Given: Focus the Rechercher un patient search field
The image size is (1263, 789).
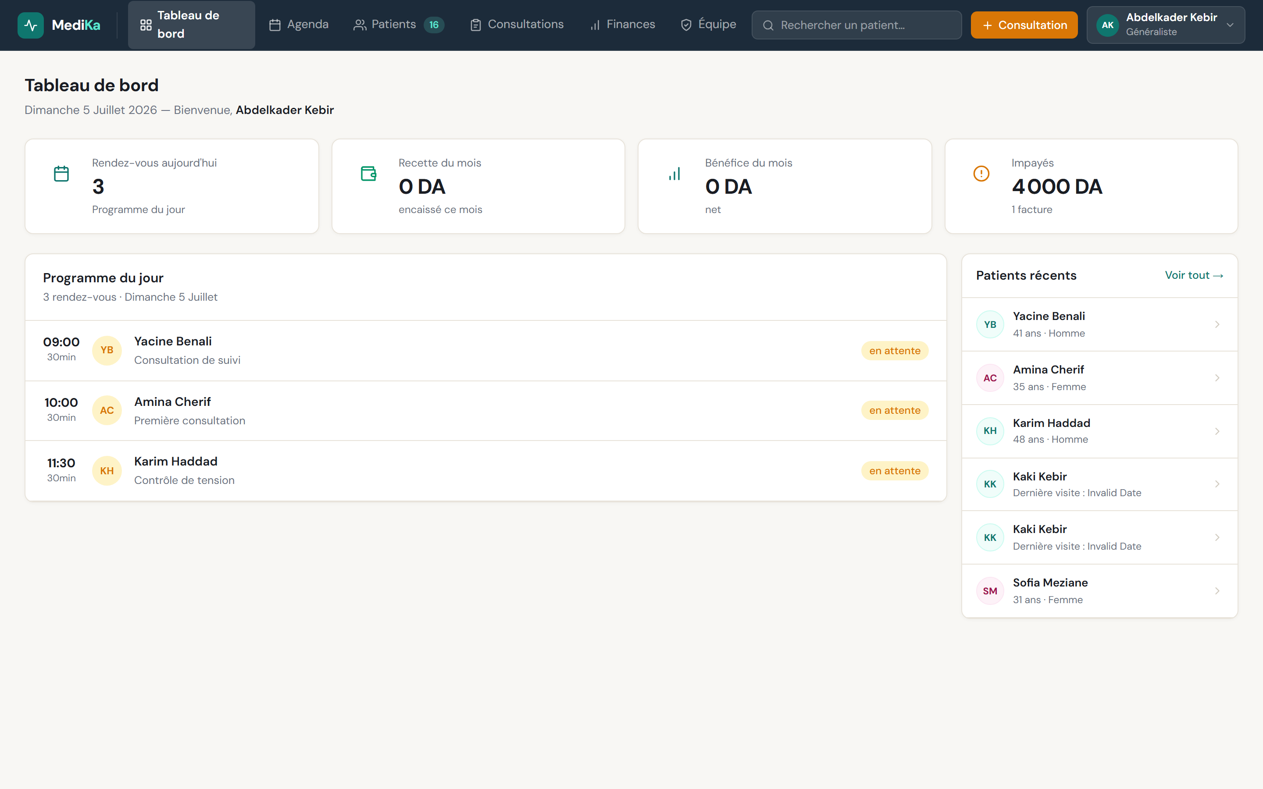Looking at the screenshot, I should tap(856, 25).
